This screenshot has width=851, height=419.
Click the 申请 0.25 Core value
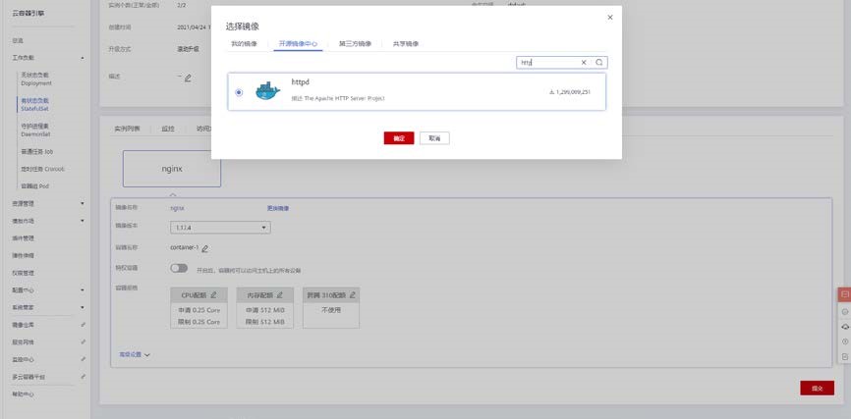coord(199,310)
